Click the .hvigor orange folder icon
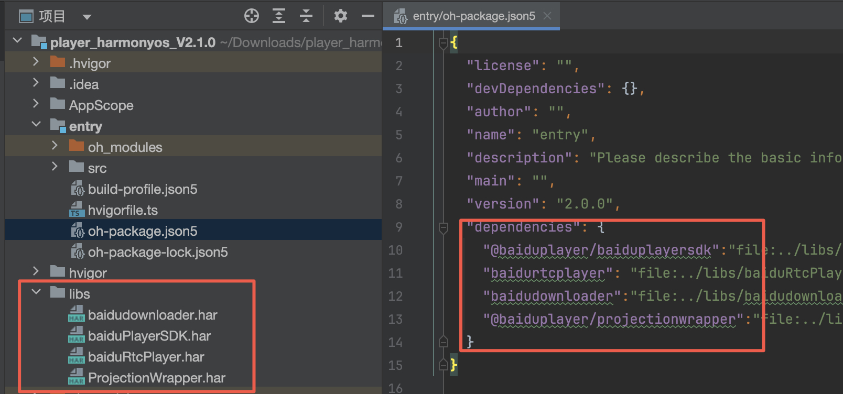 pyautogui.click(x=58, y=62)
